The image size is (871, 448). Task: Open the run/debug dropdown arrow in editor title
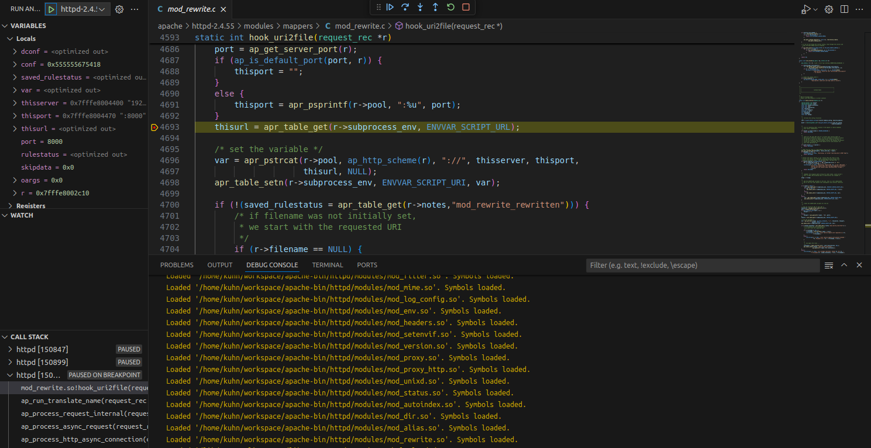click(815, 9)
